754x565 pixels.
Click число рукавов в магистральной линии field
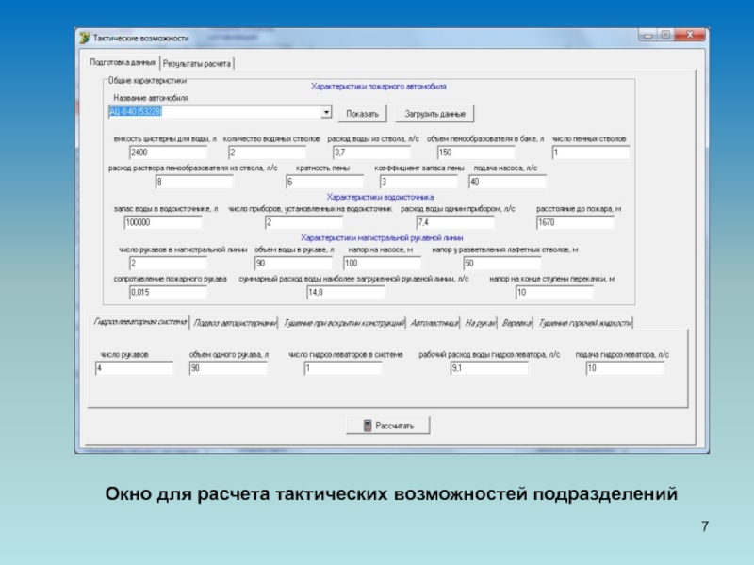pos(168,264)
